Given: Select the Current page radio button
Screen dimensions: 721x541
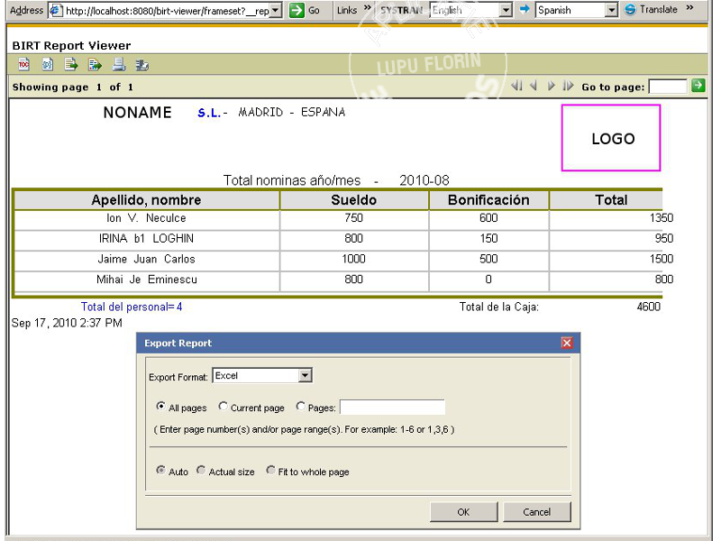Looking at the screenshot, I should tap(223, 407).
